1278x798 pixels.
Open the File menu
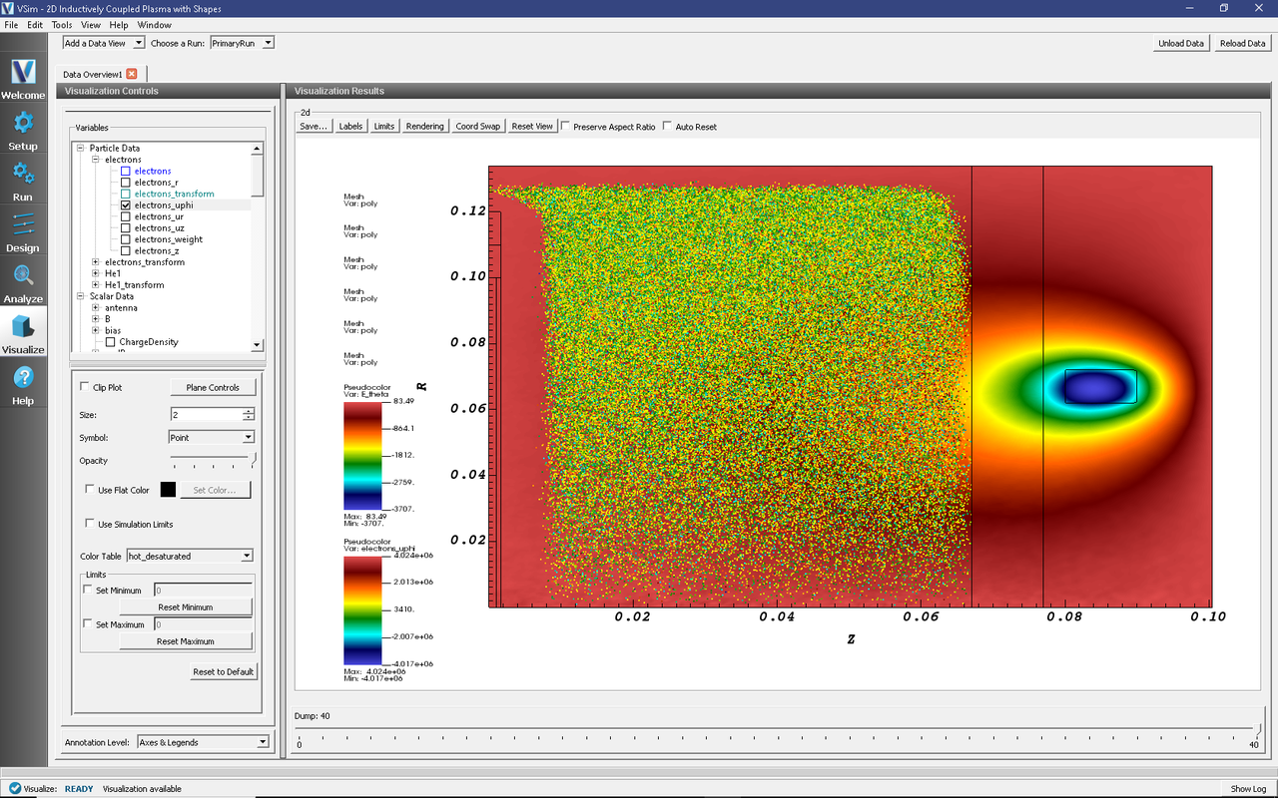11,25
